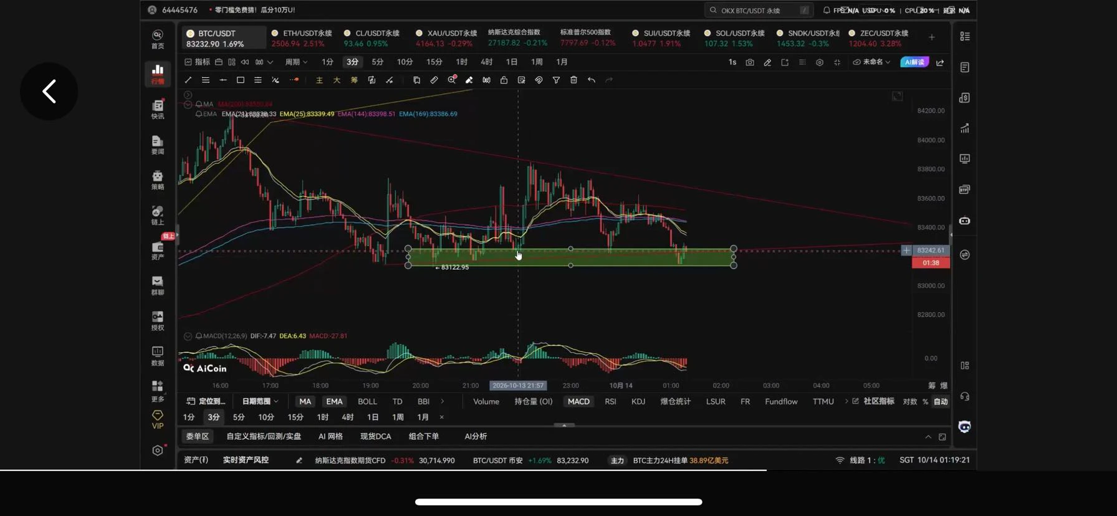Click the trash delete drawings icon
This screenshot has width=1117, height=516.
pyautogui.click(x=573, y=80)
